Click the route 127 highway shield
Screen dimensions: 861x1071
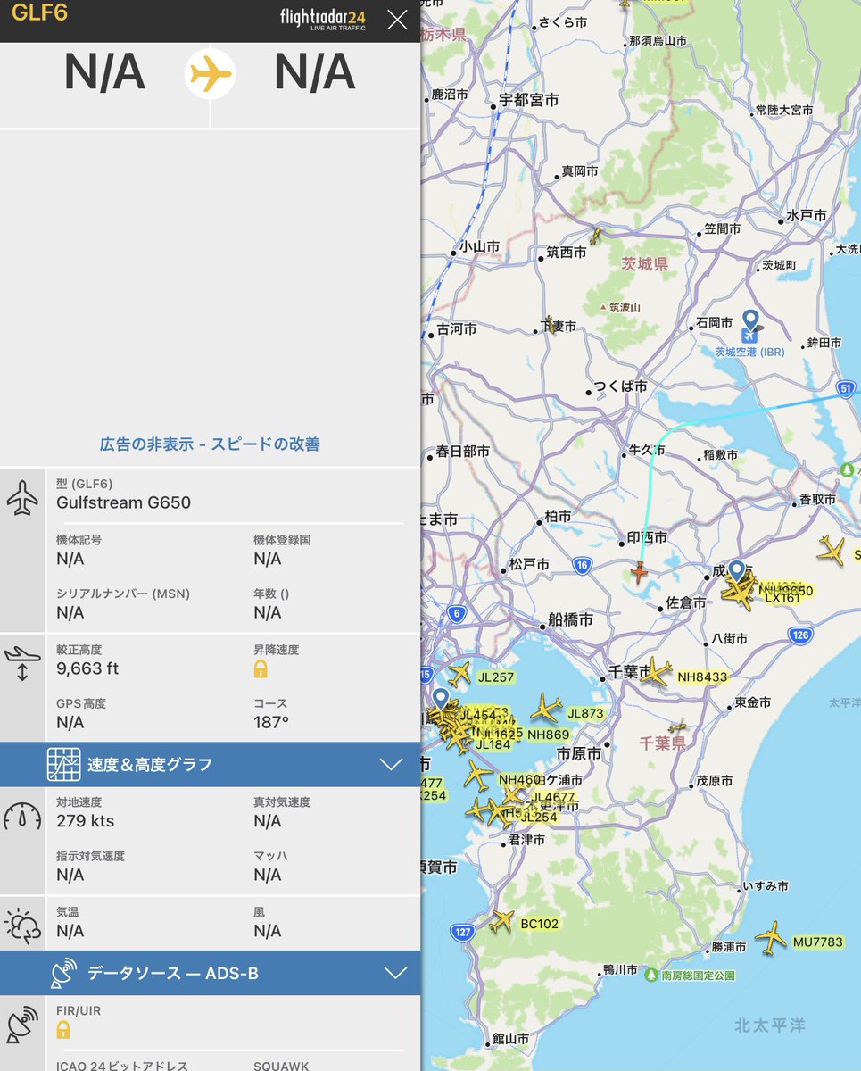click(462, 932)
